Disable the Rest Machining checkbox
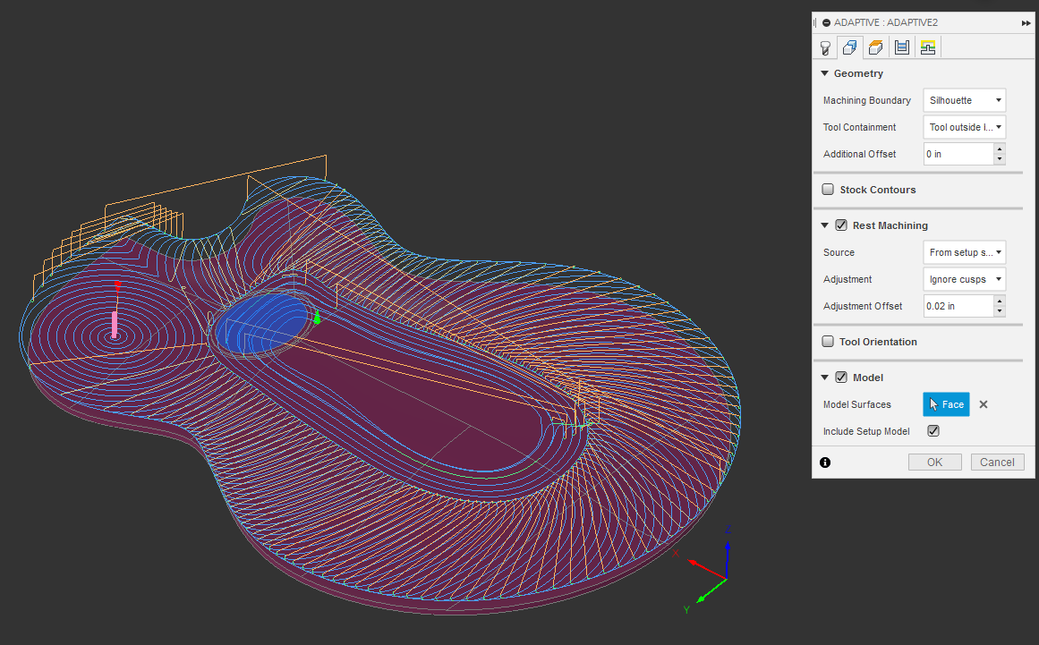Screen dimensions: 1039x645 click(x=840, y=225)
